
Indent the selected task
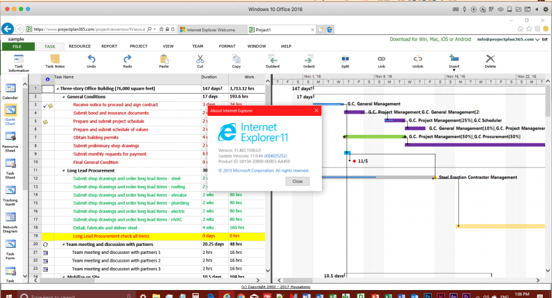point(309,61)
